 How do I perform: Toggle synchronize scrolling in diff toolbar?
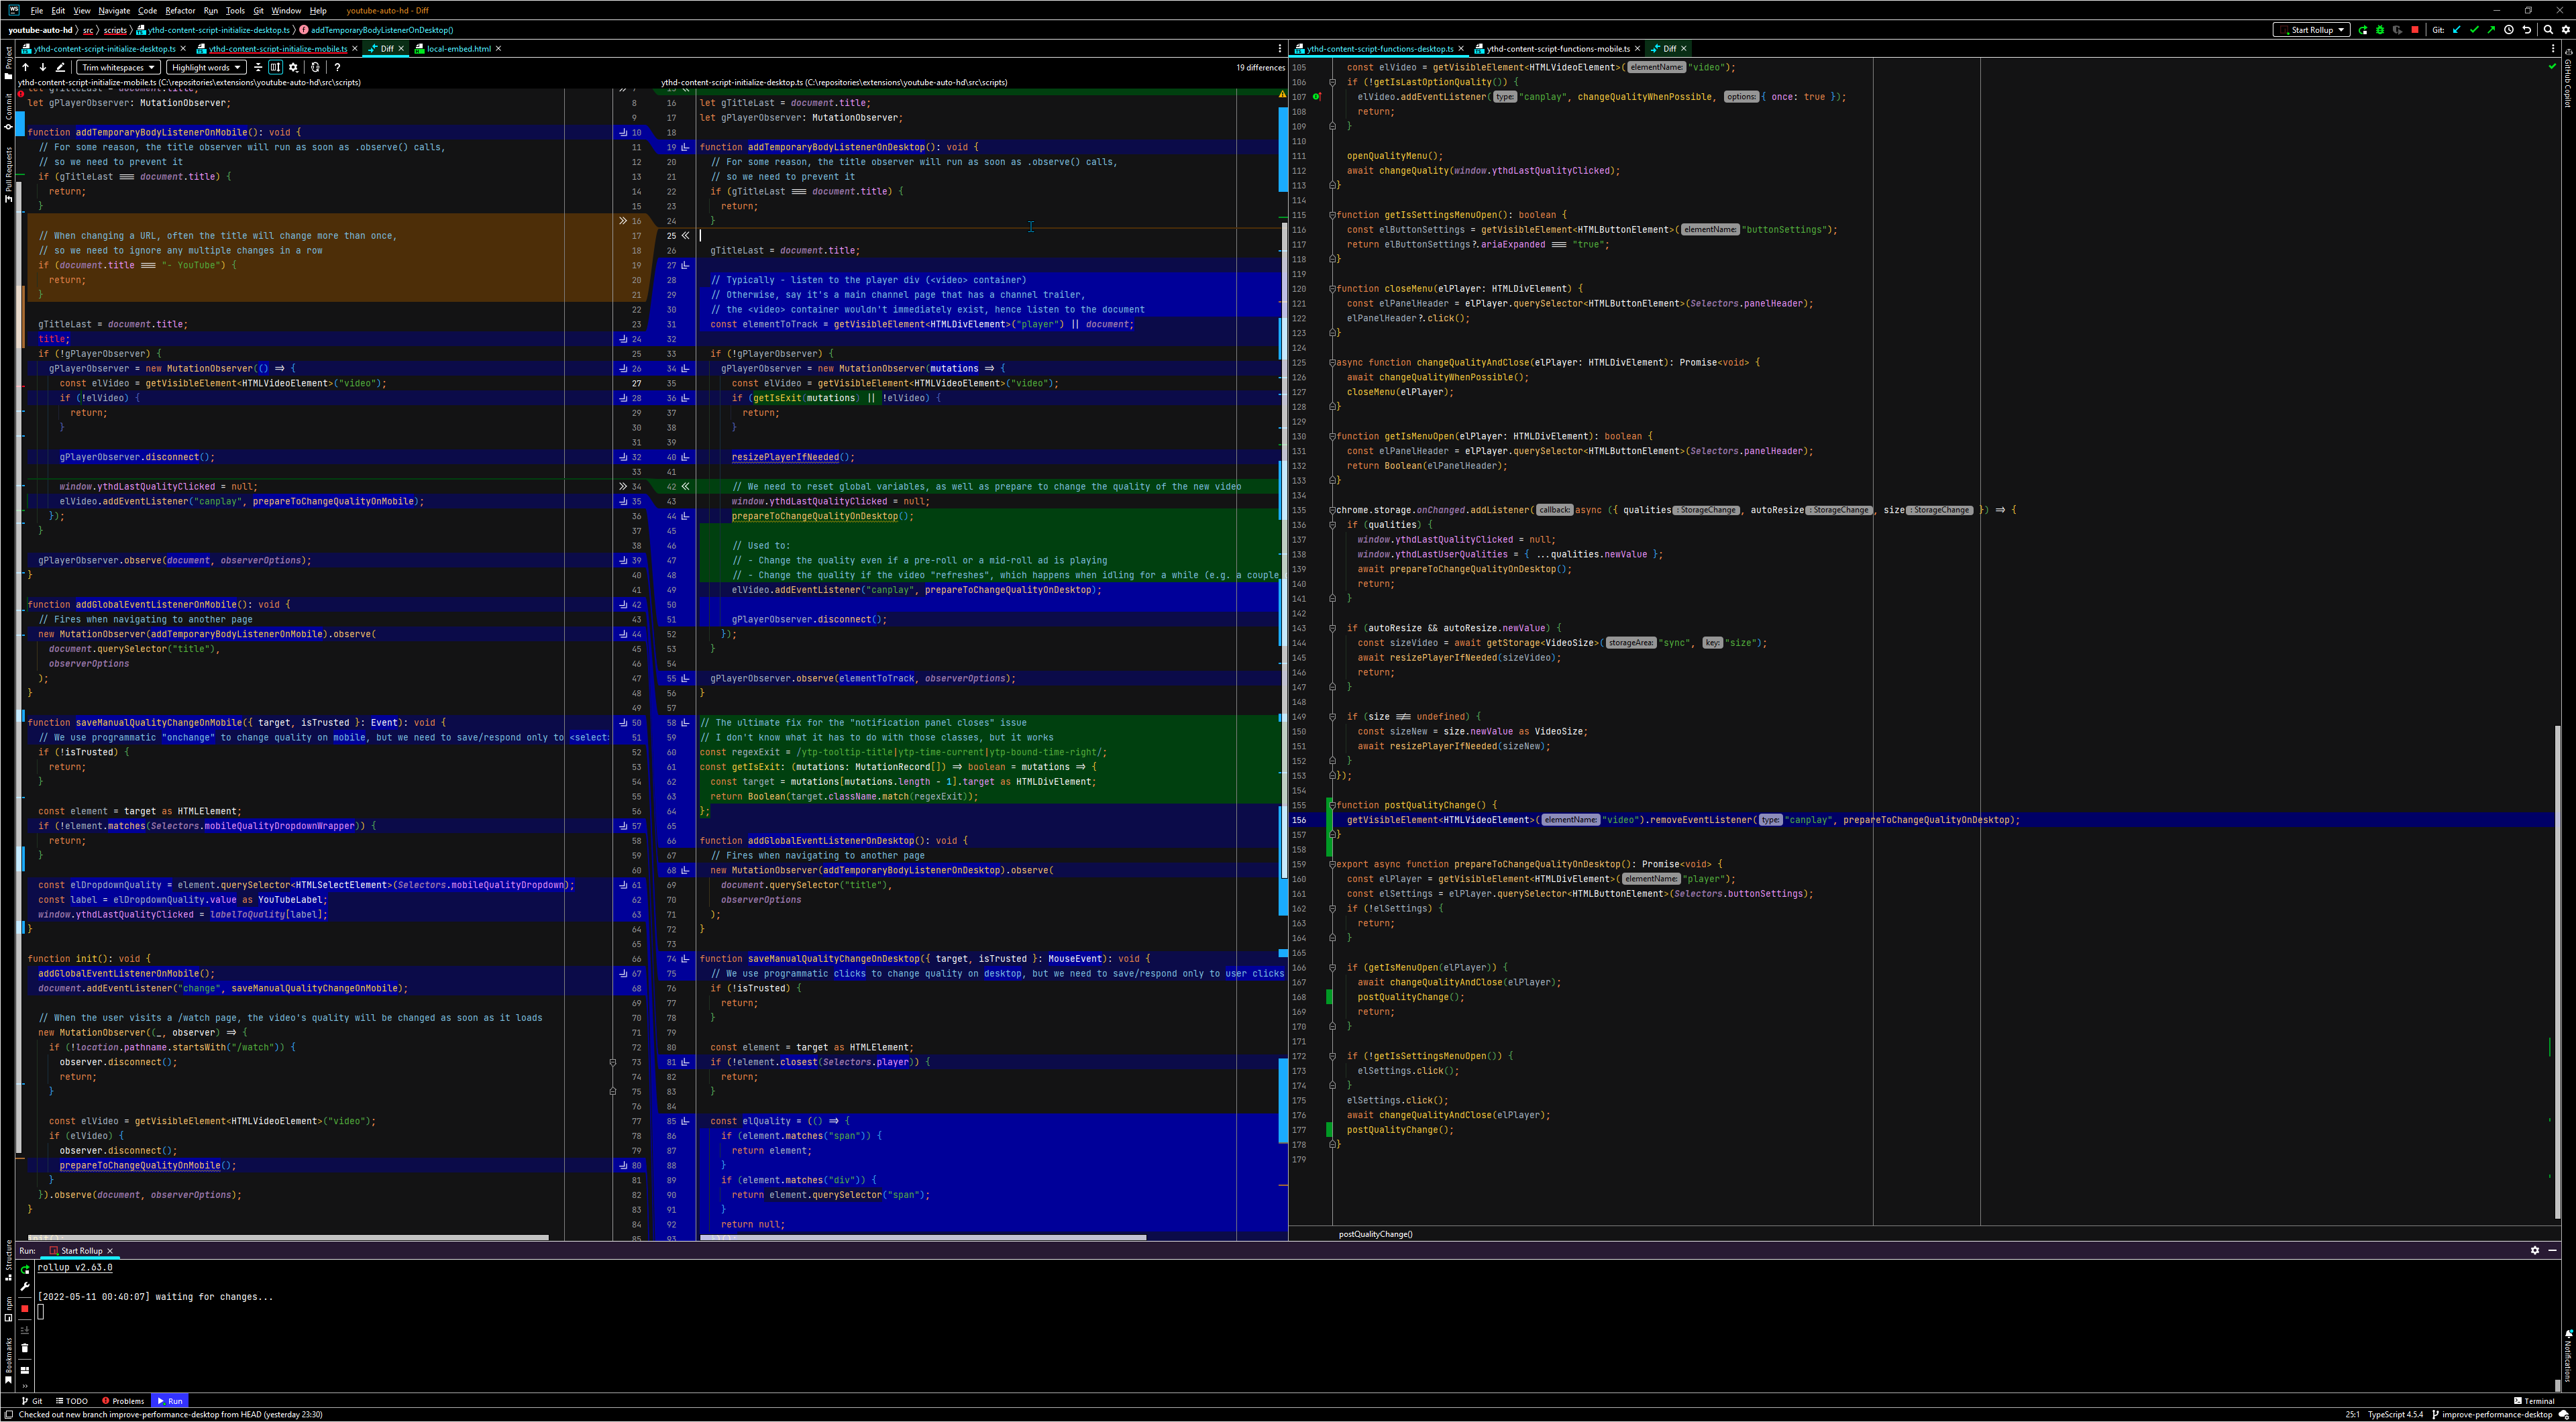(x=275, y=67)
